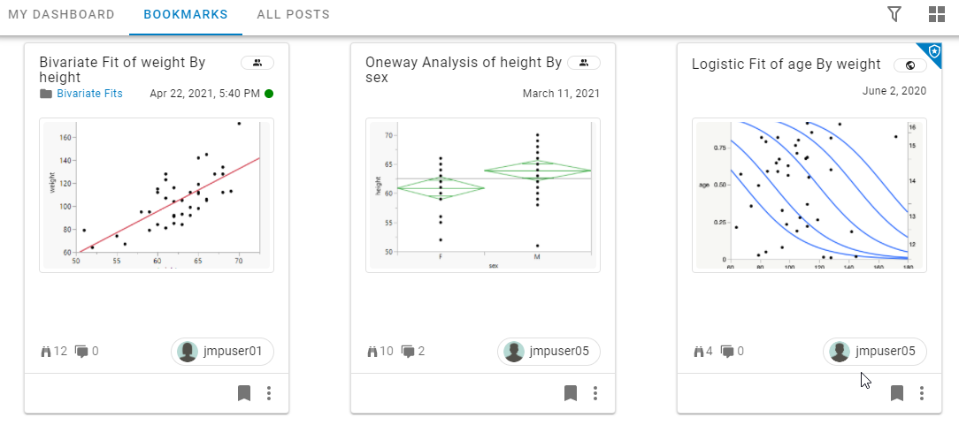Click the group sharing icon on Bivariate Fit
This screenshot has height=425, width=959.
click(x=257, y=63)
